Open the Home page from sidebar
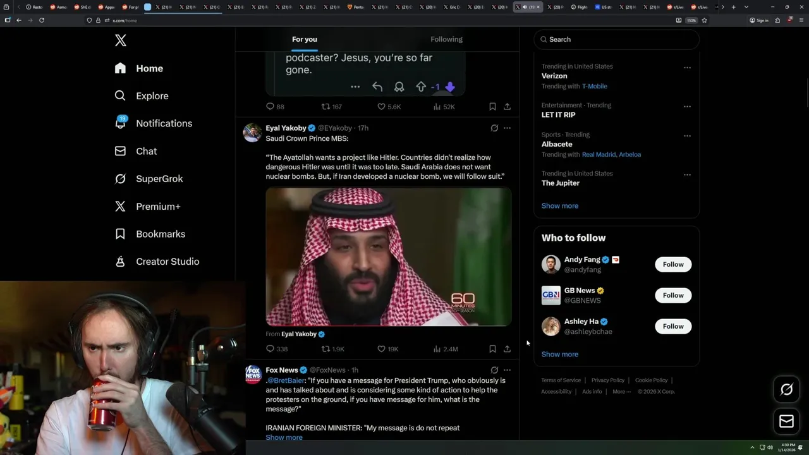This screenshot has height=455, width=809. pyautogui.click(x=139, y=68)
